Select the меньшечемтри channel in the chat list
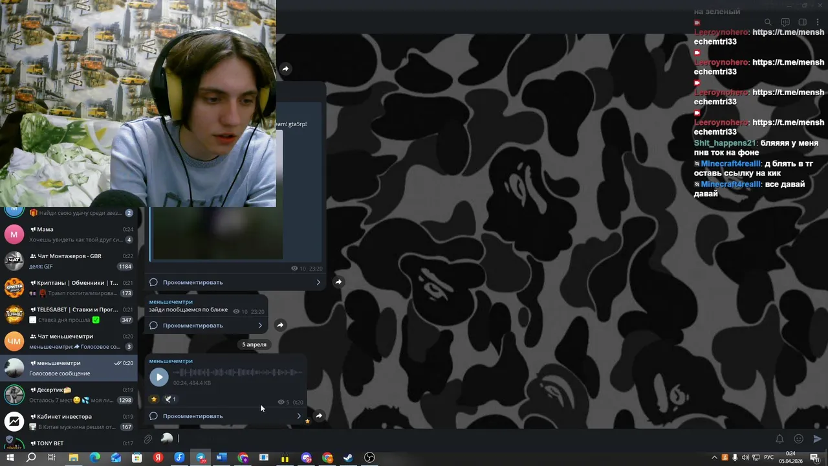Viewport: 828px width, 466px height. point(69,368)
